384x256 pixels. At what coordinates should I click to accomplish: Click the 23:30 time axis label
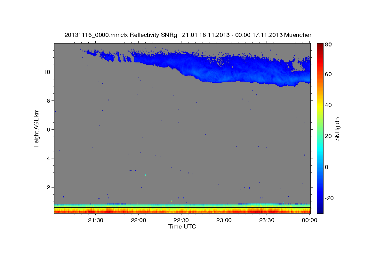click(267, 220)
